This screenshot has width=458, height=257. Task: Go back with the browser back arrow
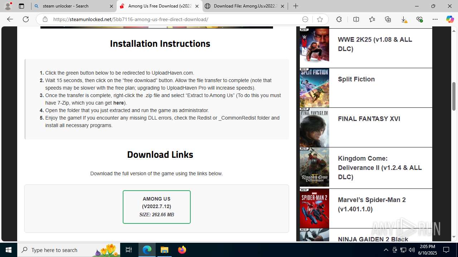click(x=10, y=19)
